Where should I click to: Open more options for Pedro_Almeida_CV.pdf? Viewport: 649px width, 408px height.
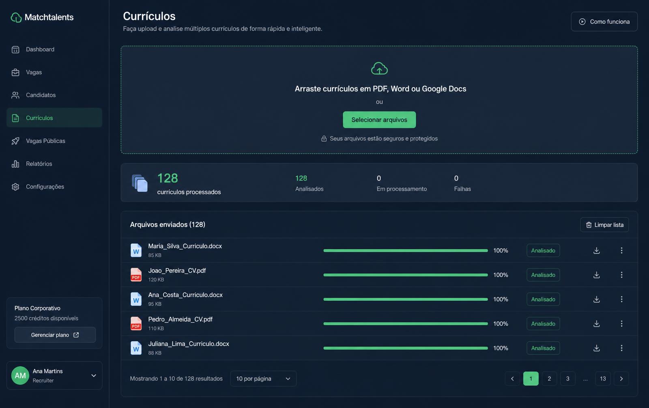point(621,324)
